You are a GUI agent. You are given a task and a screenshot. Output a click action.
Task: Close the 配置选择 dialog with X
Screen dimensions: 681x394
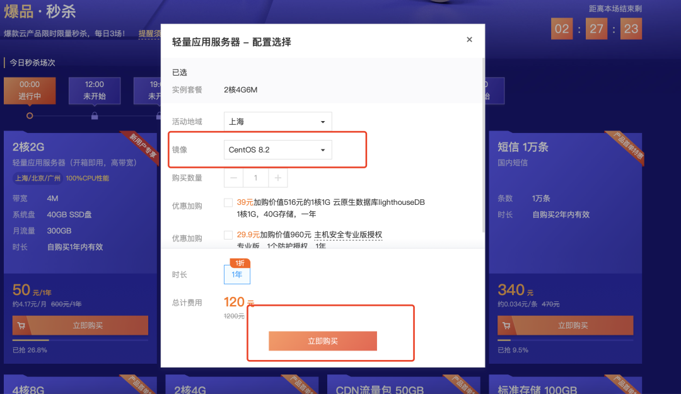tap(469, 40)
